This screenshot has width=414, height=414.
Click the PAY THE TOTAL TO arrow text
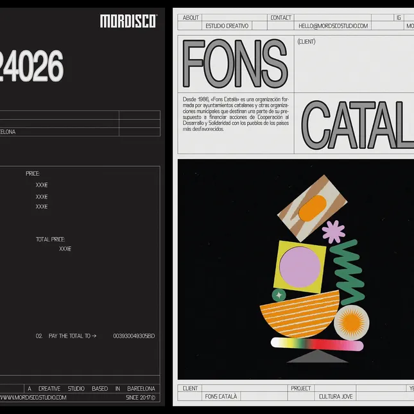tap(73, 336)
